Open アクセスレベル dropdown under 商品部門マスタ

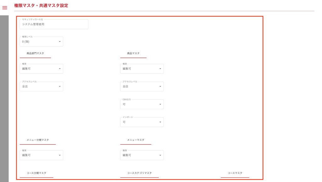pos(41,86)
